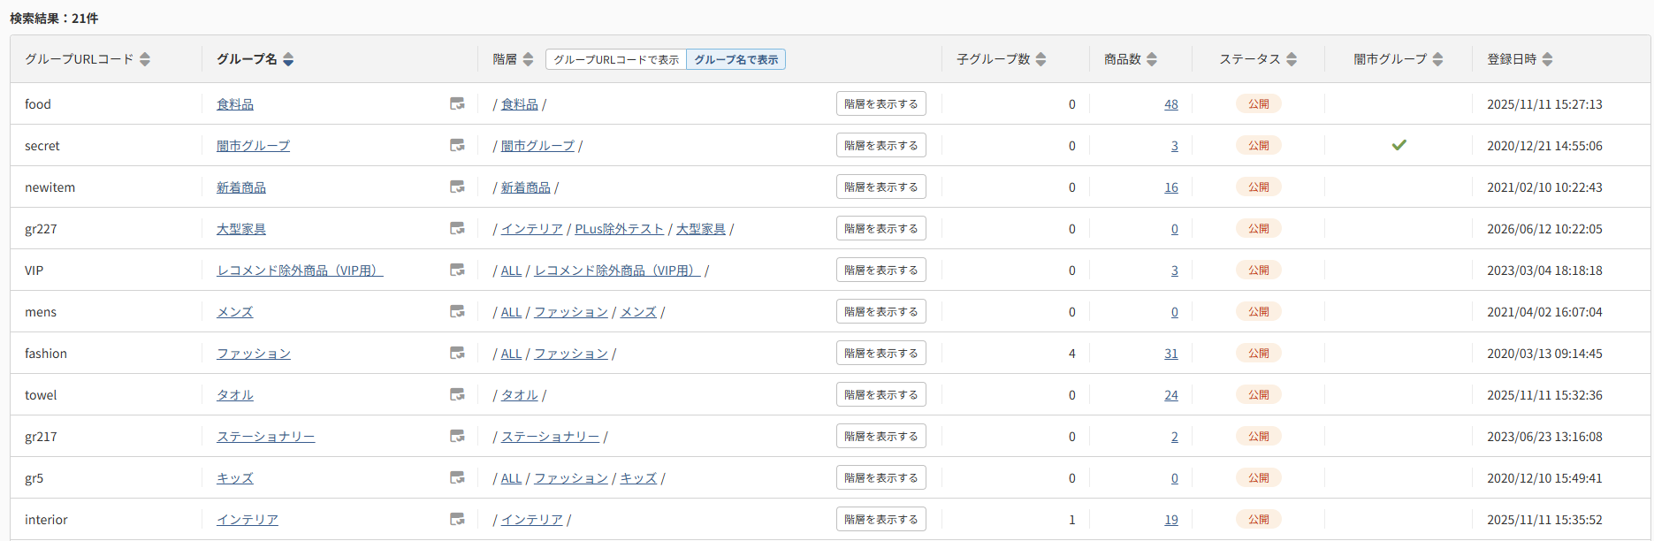
Task: Select the secret URL code cell
Action: pyautogui.click(x=42, y=146)
